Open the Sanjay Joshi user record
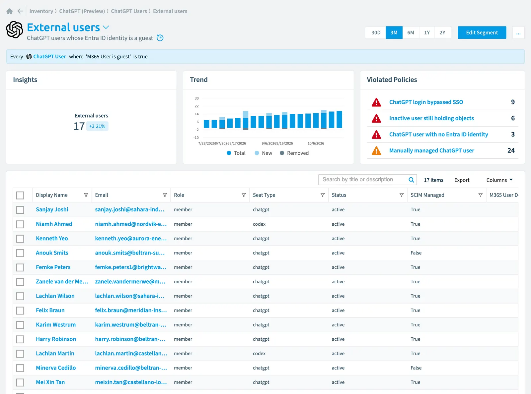Viewport: 531px width, 394px height. click(52, 209)
